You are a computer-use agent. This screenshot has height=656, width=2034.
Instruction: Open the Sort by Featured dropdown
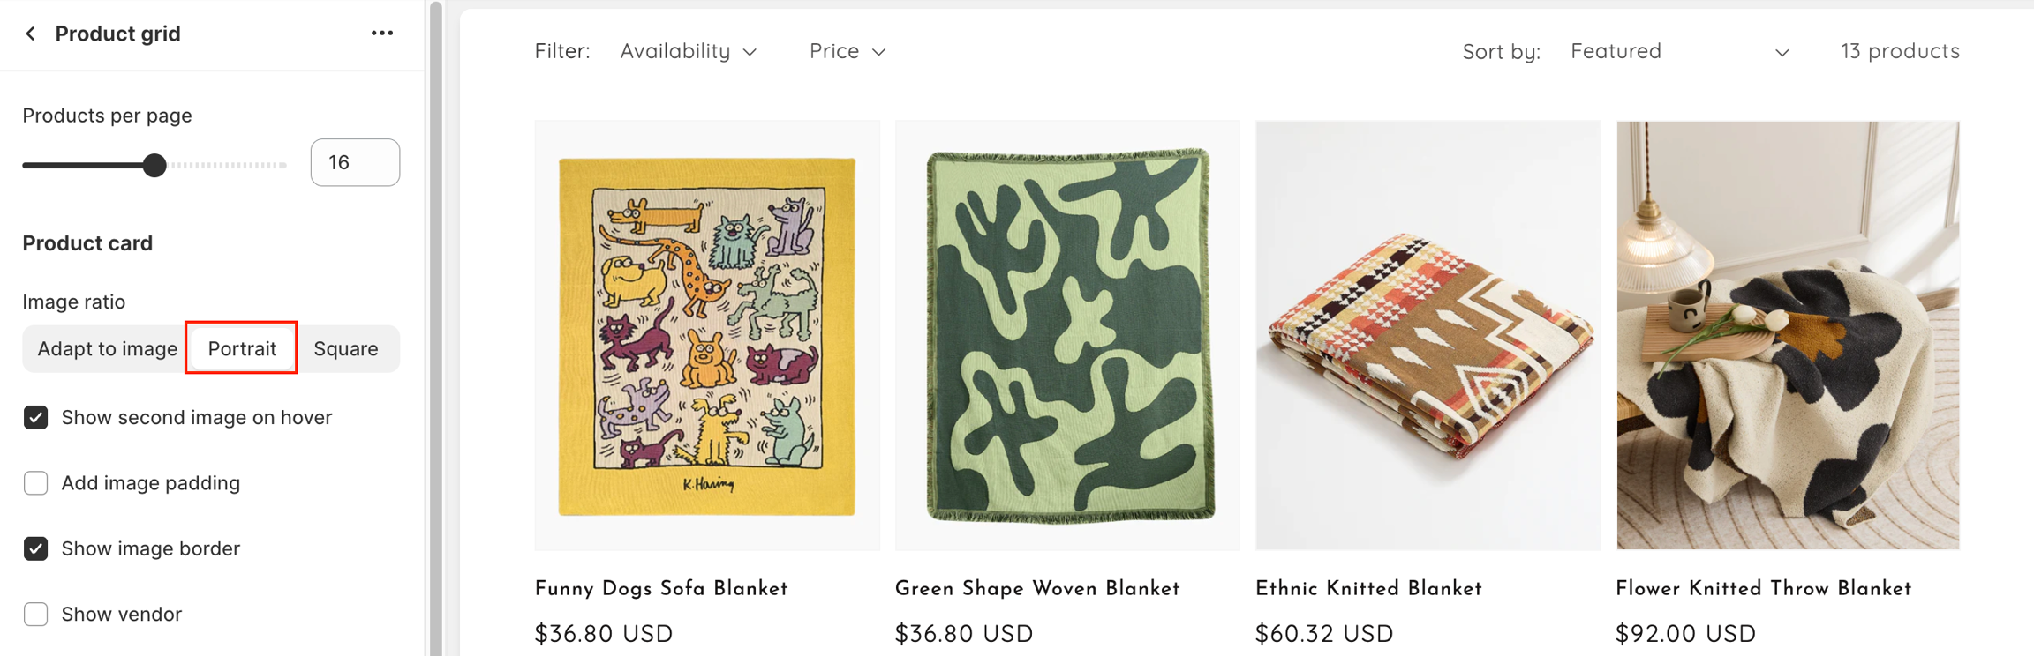[x=1679, y=51]
